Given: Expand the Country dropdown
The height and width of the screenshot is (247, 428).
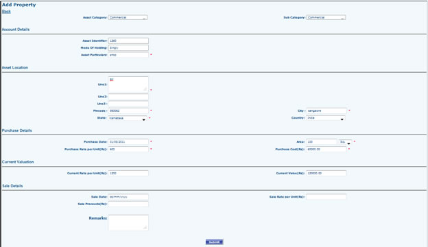Looking at the screenshot, I should pyautogui.click(x=326, y=118).
